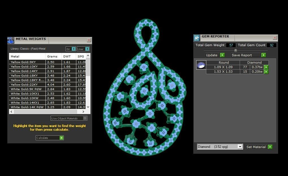
Task: Click horizontal scroll left arrow in metal list
Action: (x=11, y=112)
